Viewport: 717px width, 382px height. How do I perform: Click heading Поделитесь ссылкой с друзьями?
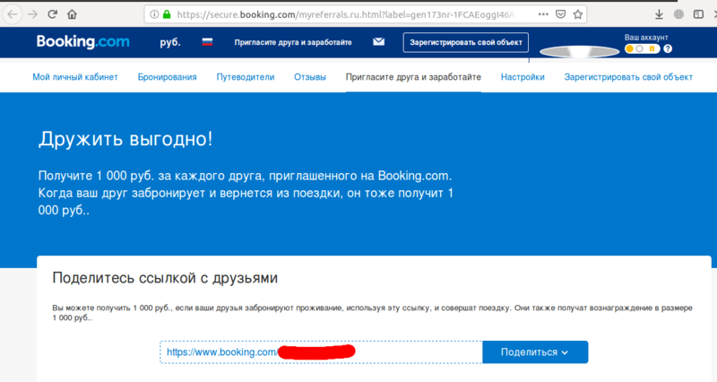(165, 278)
